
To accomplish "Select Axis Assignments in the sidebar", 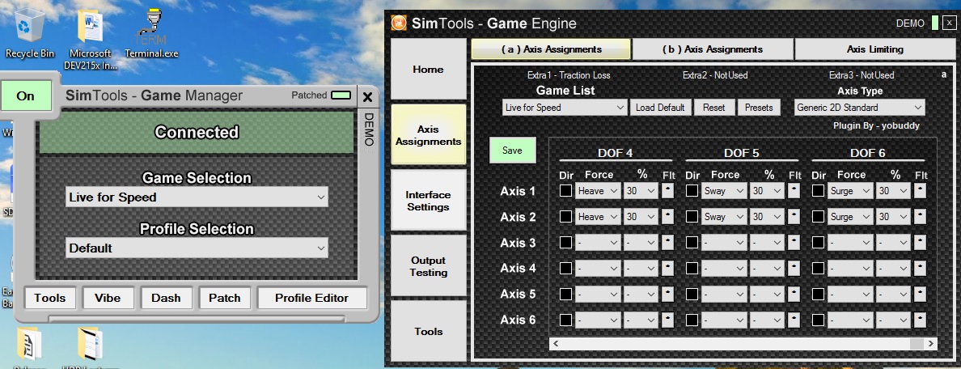I will point(429,135).
